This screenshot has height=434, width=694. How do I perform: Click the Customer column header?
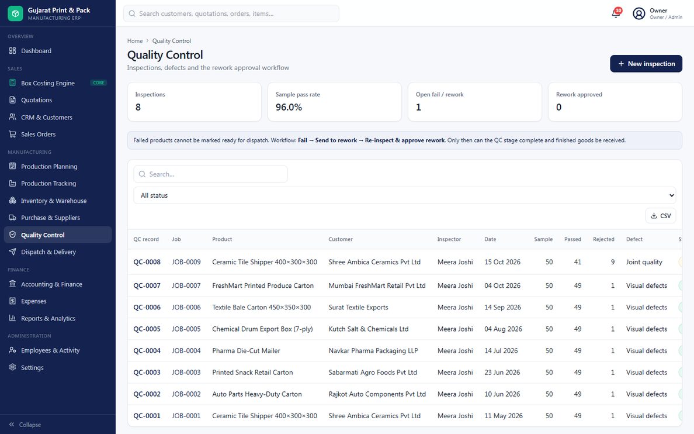(341, 239)
